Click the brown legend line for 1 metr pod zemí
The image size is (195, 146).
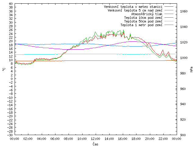169,25
